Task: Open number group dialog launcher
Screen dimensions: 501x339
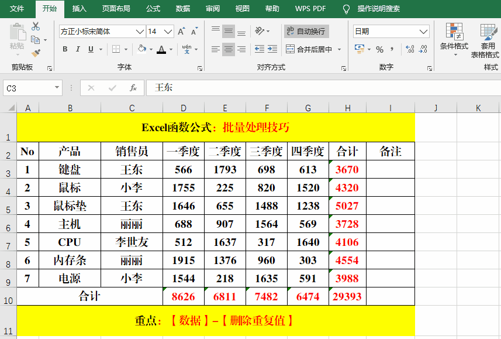Action: pos(430,68)
